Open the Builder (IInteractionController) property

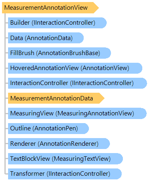[x=57, y=23]
